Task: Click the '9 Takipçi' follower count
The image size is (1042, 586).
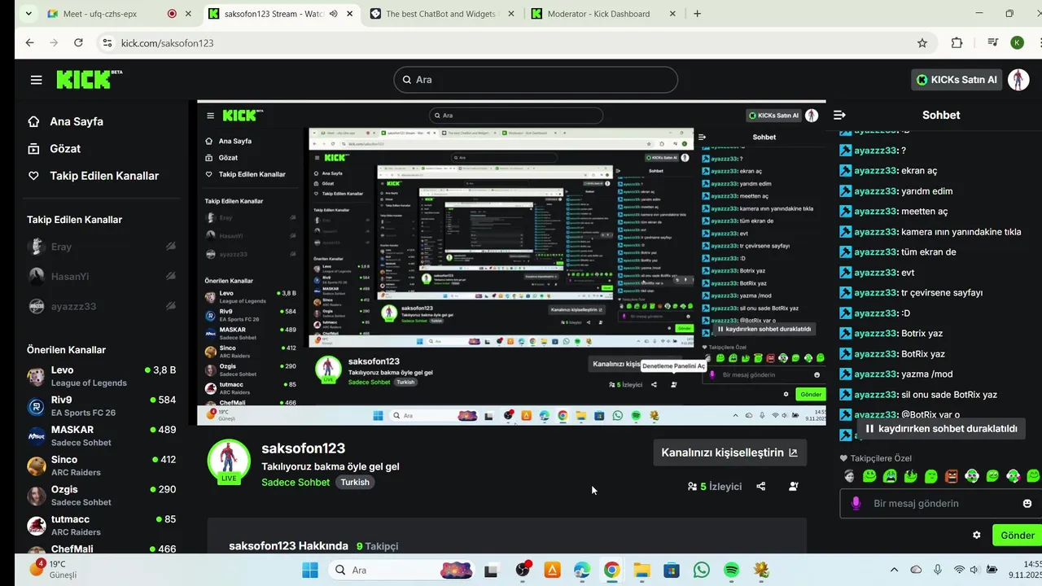Action: [x=377, y=546]
